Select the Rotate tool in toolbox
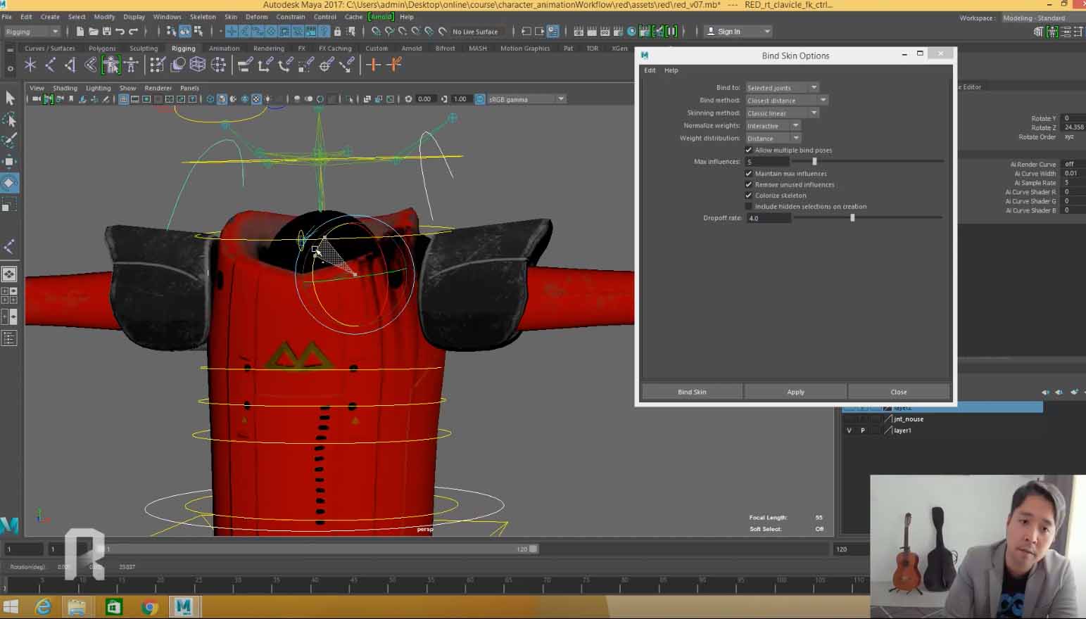Screen dimensions: 1086x619 [9, 183]
